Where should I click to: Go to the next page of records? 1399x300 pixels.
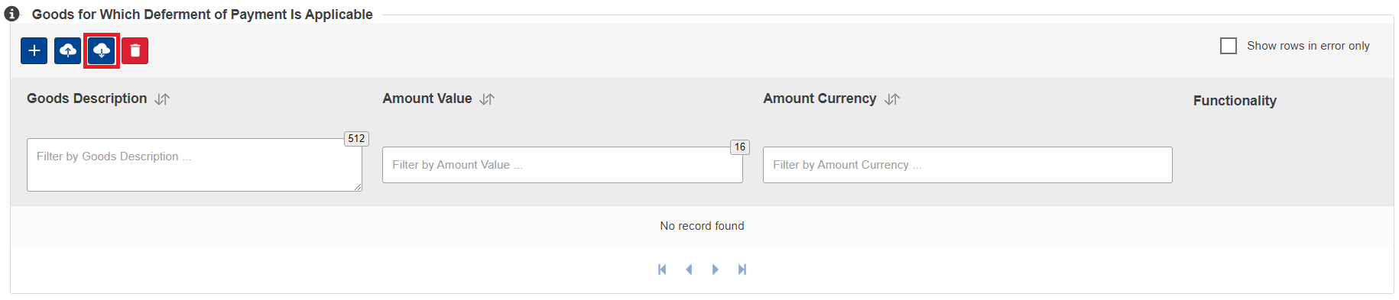pos(716,269)
